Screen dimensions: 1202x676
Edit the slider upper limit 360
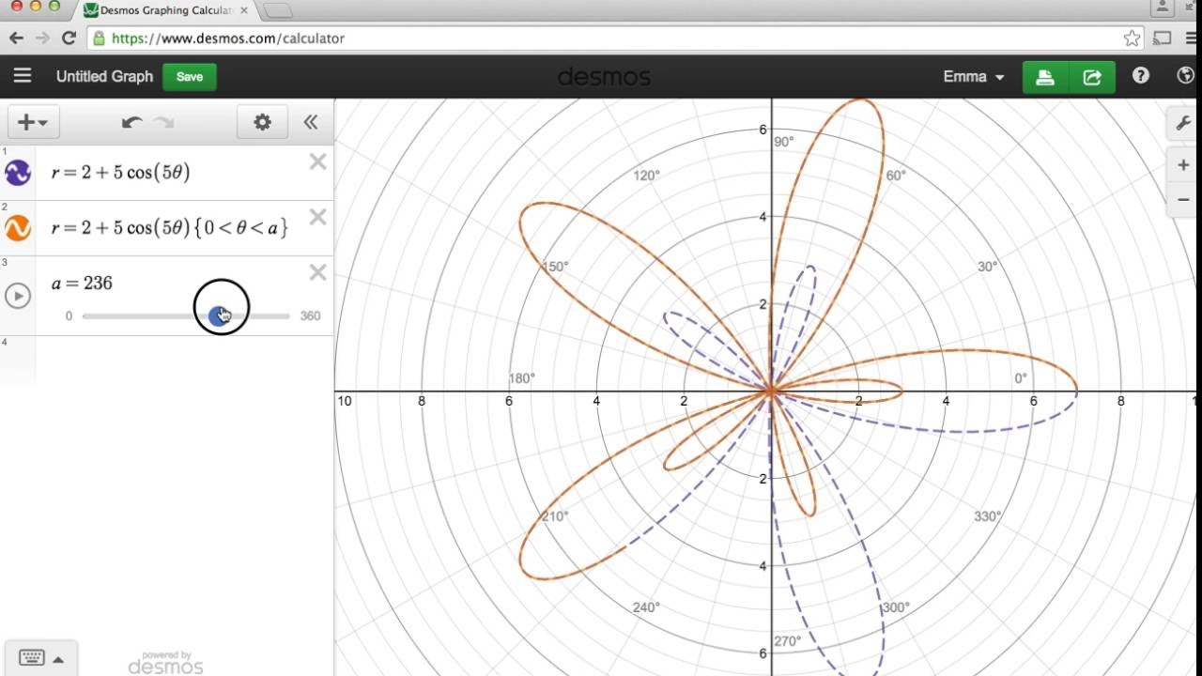310,316
